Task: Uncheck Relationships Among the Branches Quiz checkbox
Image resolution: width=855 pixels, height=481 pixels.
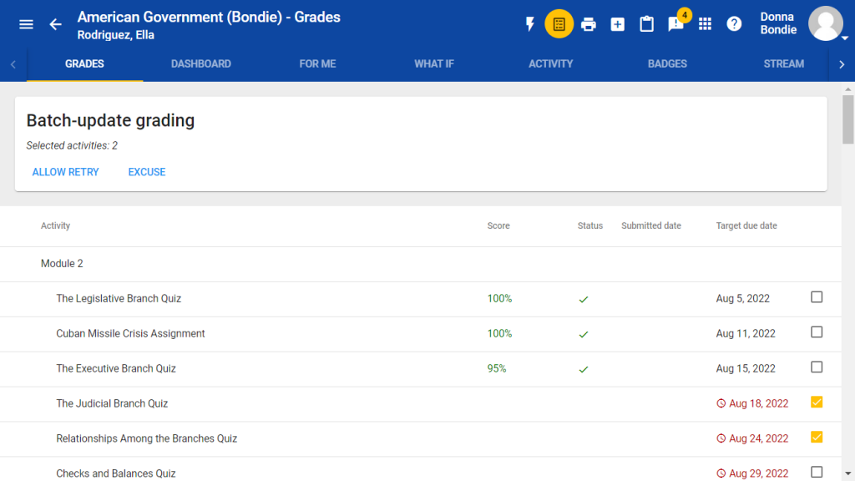Action: tap(817, 438)
